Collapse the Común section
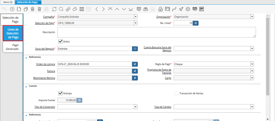The width and height of the screenshot is (275, 121). click(26, 86)
